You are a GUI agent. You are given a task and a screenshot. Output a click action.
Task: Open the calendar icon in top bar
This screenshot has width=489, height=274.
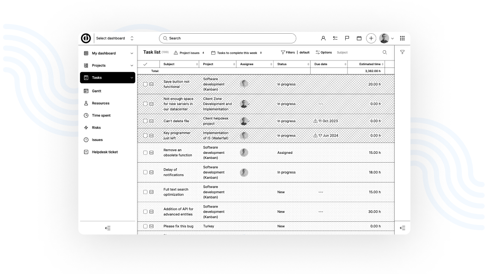(359, 38)
